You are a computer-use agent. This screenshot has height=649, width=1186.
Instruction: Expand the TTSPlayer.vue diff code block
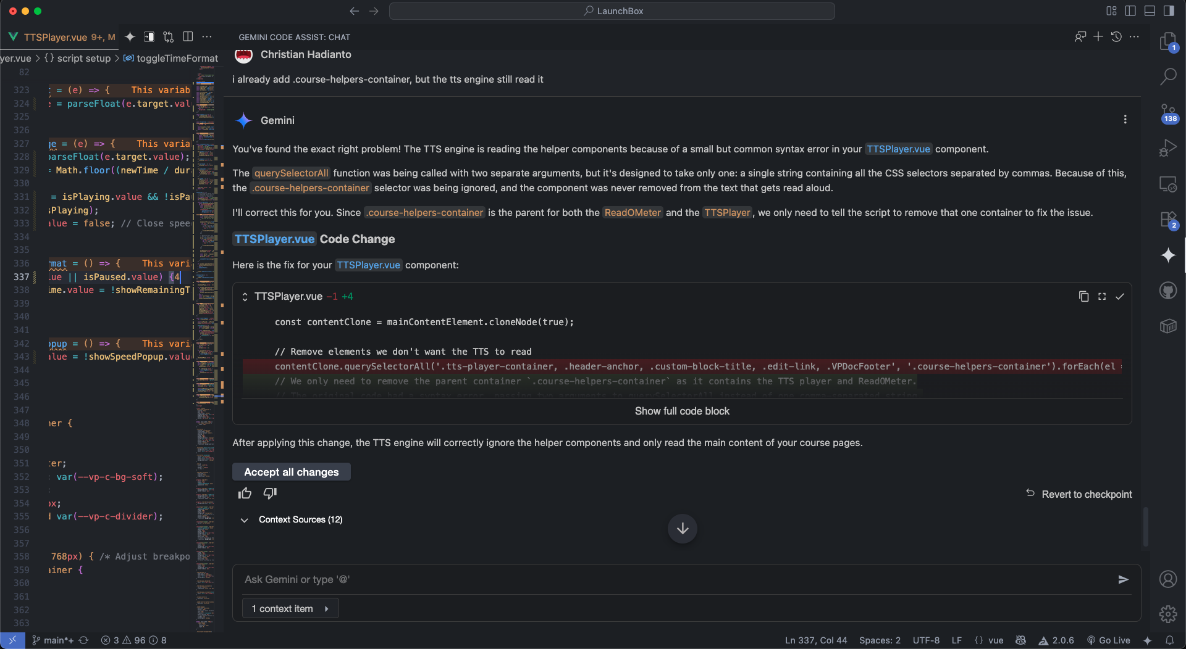[x=682, y=411]
